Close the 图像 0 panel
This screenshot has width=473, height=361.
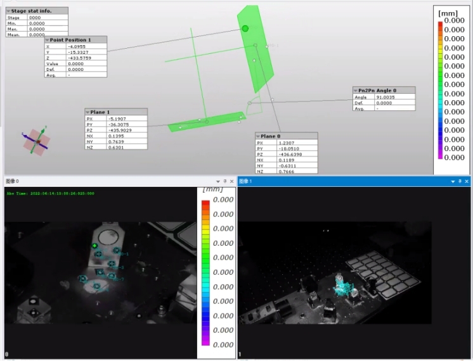(231, 181)
